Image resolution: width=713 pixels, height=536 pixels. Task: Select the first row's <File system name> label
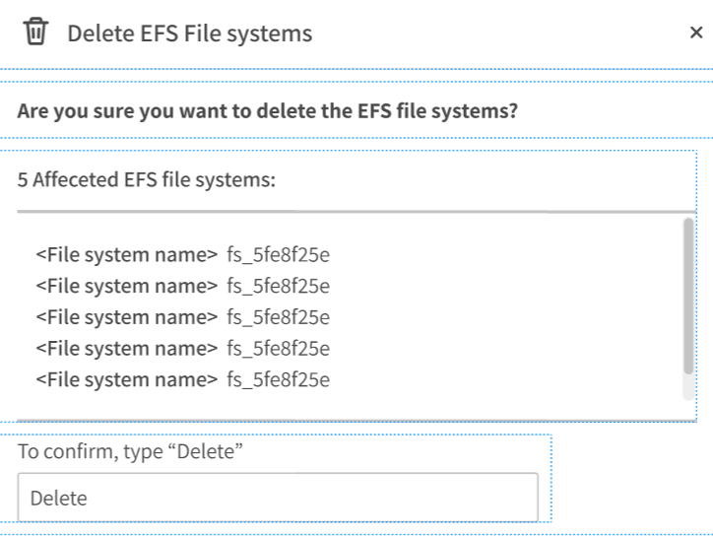click(x=126, y=255)
